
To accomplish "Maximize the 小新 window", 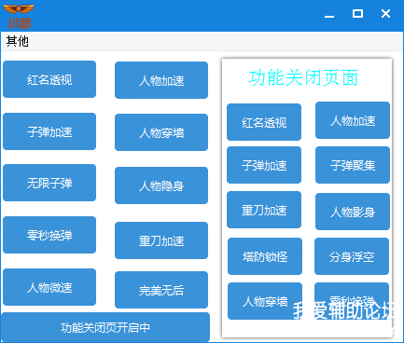I will tap(357, 14).
